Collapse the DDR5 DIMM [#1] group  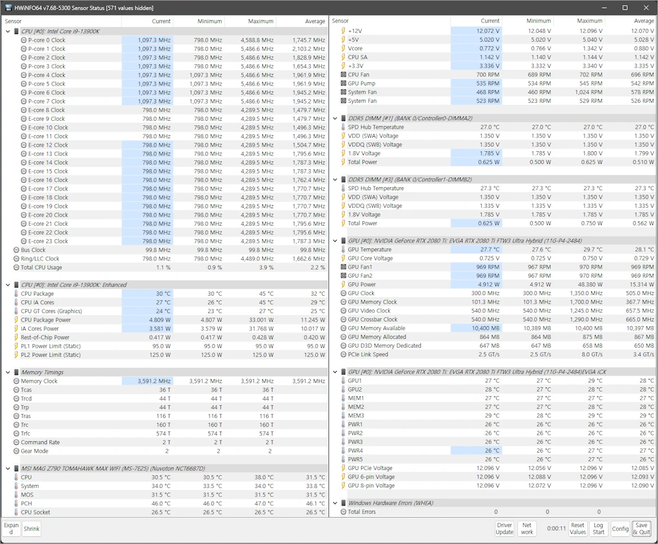point(335,118)
